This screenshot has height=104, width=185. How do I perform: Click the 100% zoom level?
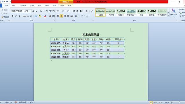[x=167, y=103]
